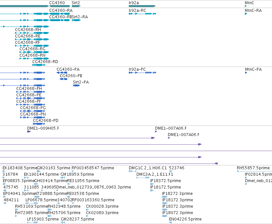Click the DME1-009H05.F feature label
The height and width of the screenshot is (224, 272).
click(x=43, y=128)
